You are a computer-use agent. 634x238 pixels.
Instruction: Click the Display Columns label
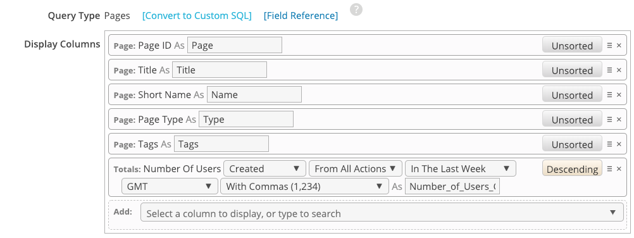click(62, 44)
